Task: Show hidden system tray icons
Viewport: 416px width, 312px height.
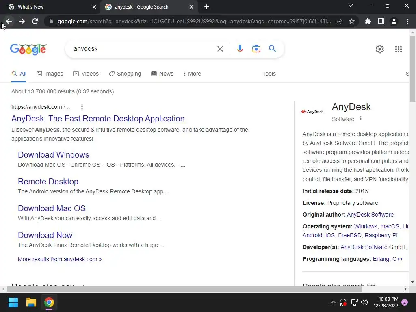Action: 334,302
